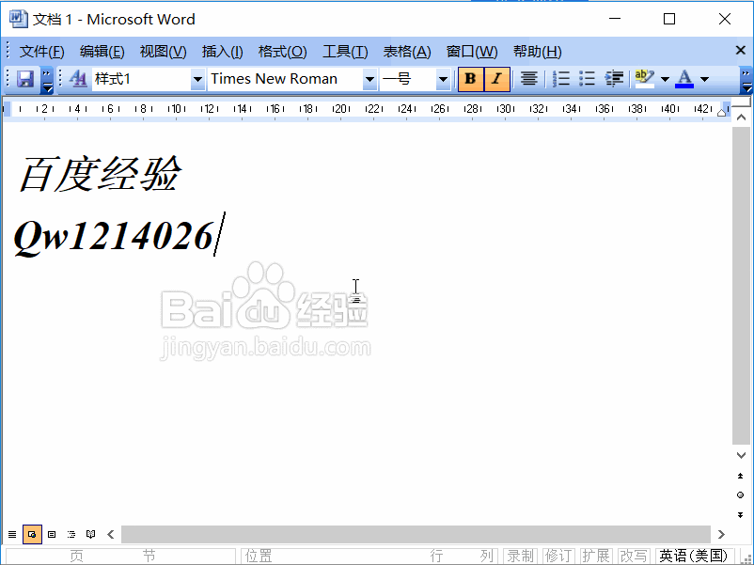Click the highlight pen icon
The width and height of the screenshot is (754, 565).
pos(643,79)
